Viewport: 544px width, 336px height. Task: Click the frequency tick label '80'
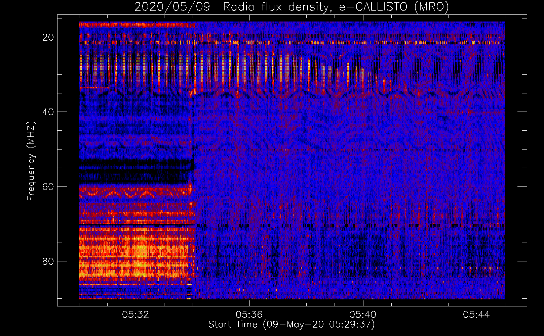click(48, 261)
